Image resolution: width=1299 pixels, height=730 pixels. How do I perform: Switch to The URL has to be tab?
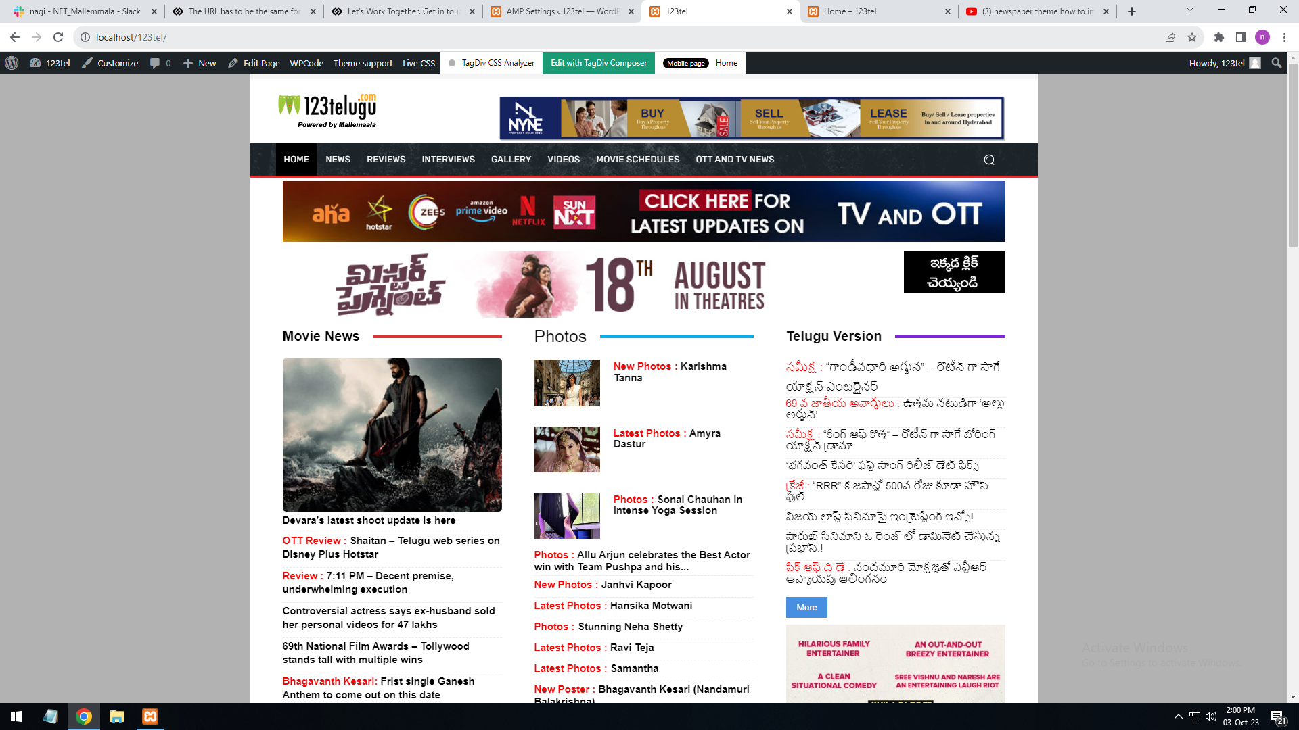245,11
